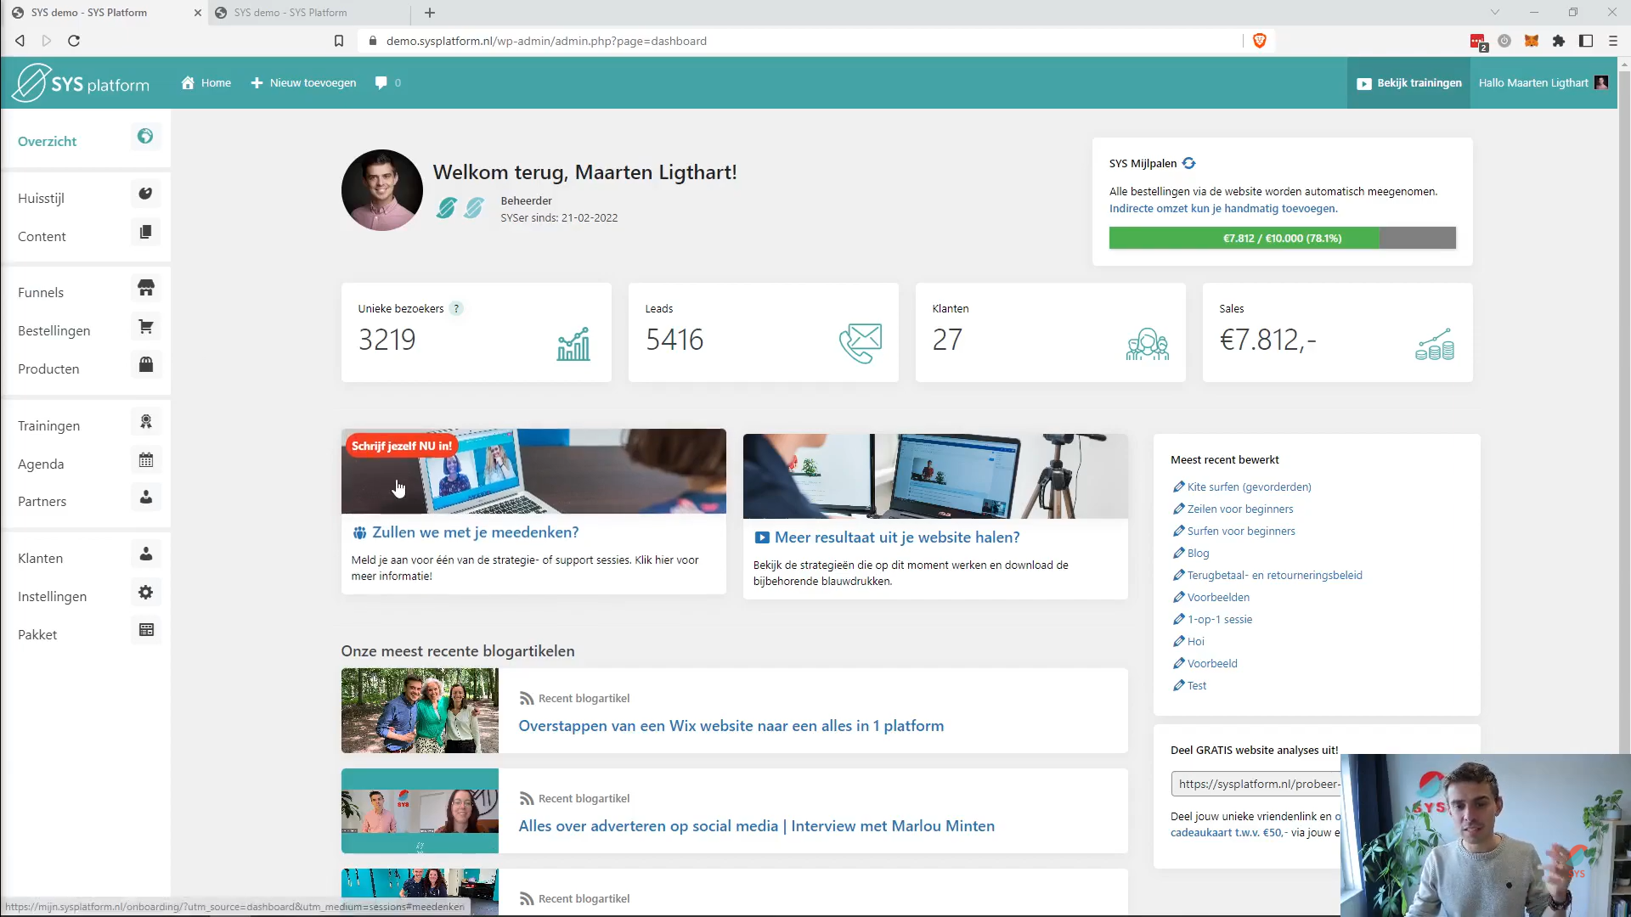This screenshot has width=1631, height=917.
Task: Open the browser tab list chevron
Action: coord(1495,12)
